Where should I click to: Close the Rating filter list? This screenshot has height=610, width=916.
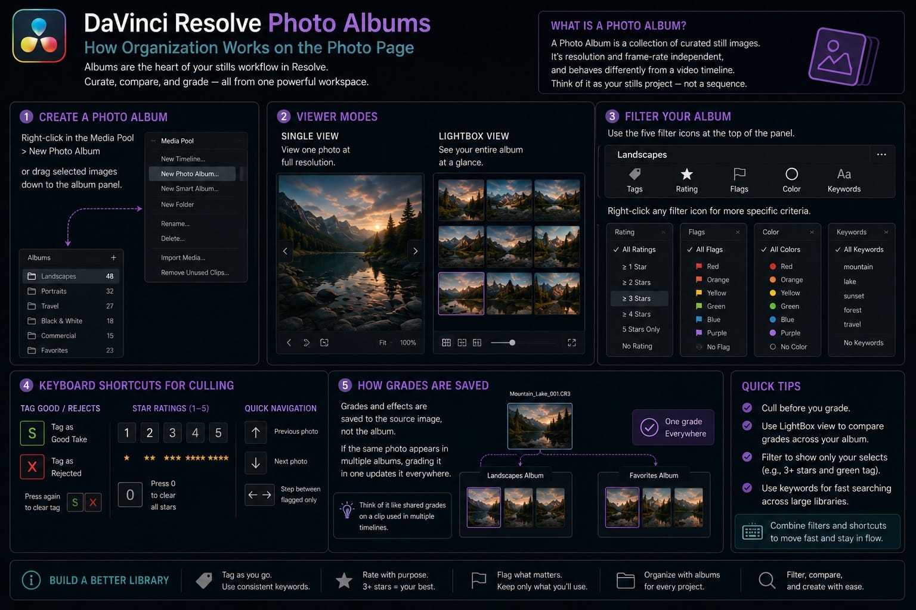click(x=663, y=232)
